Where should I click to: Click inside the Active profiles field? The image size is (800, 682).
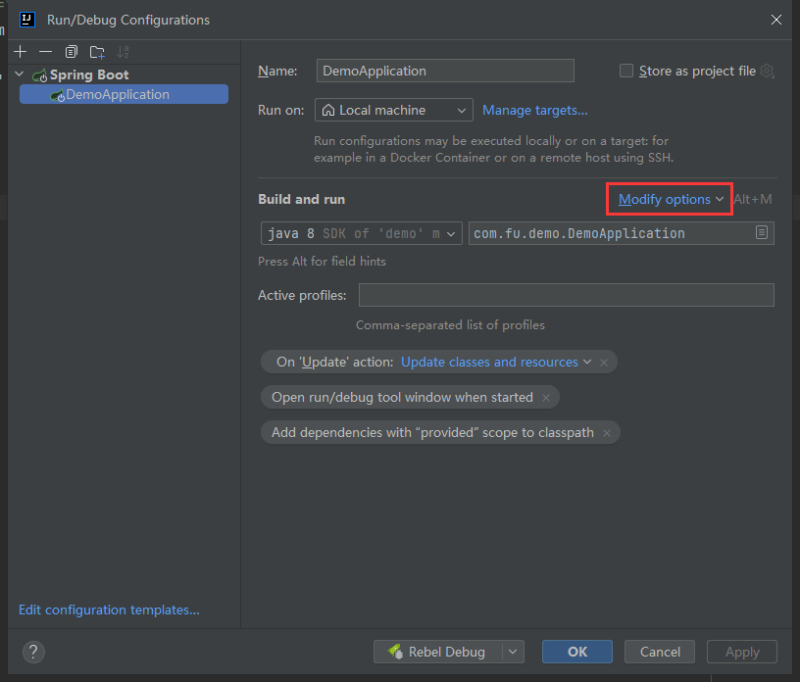566,294
